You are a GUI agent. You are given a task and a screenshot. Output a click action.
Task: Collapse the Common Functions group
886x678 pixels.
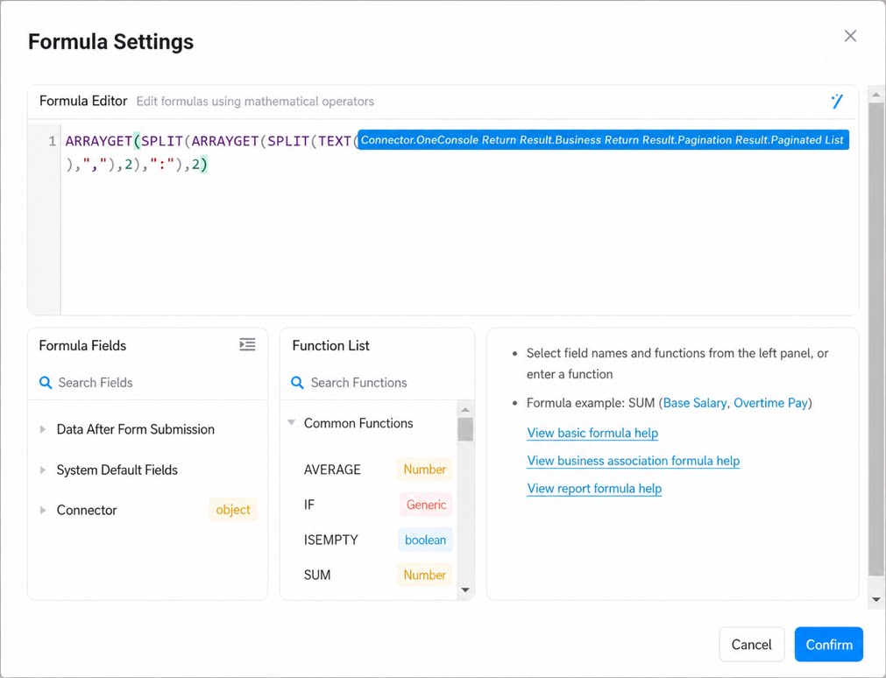(x=292, y=422)
